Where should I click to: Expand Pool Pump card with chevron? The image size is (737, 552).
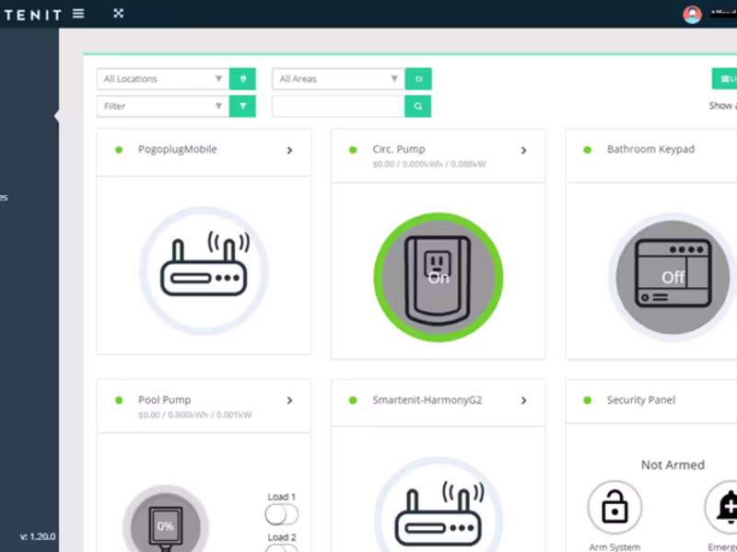tap(289, 400)
